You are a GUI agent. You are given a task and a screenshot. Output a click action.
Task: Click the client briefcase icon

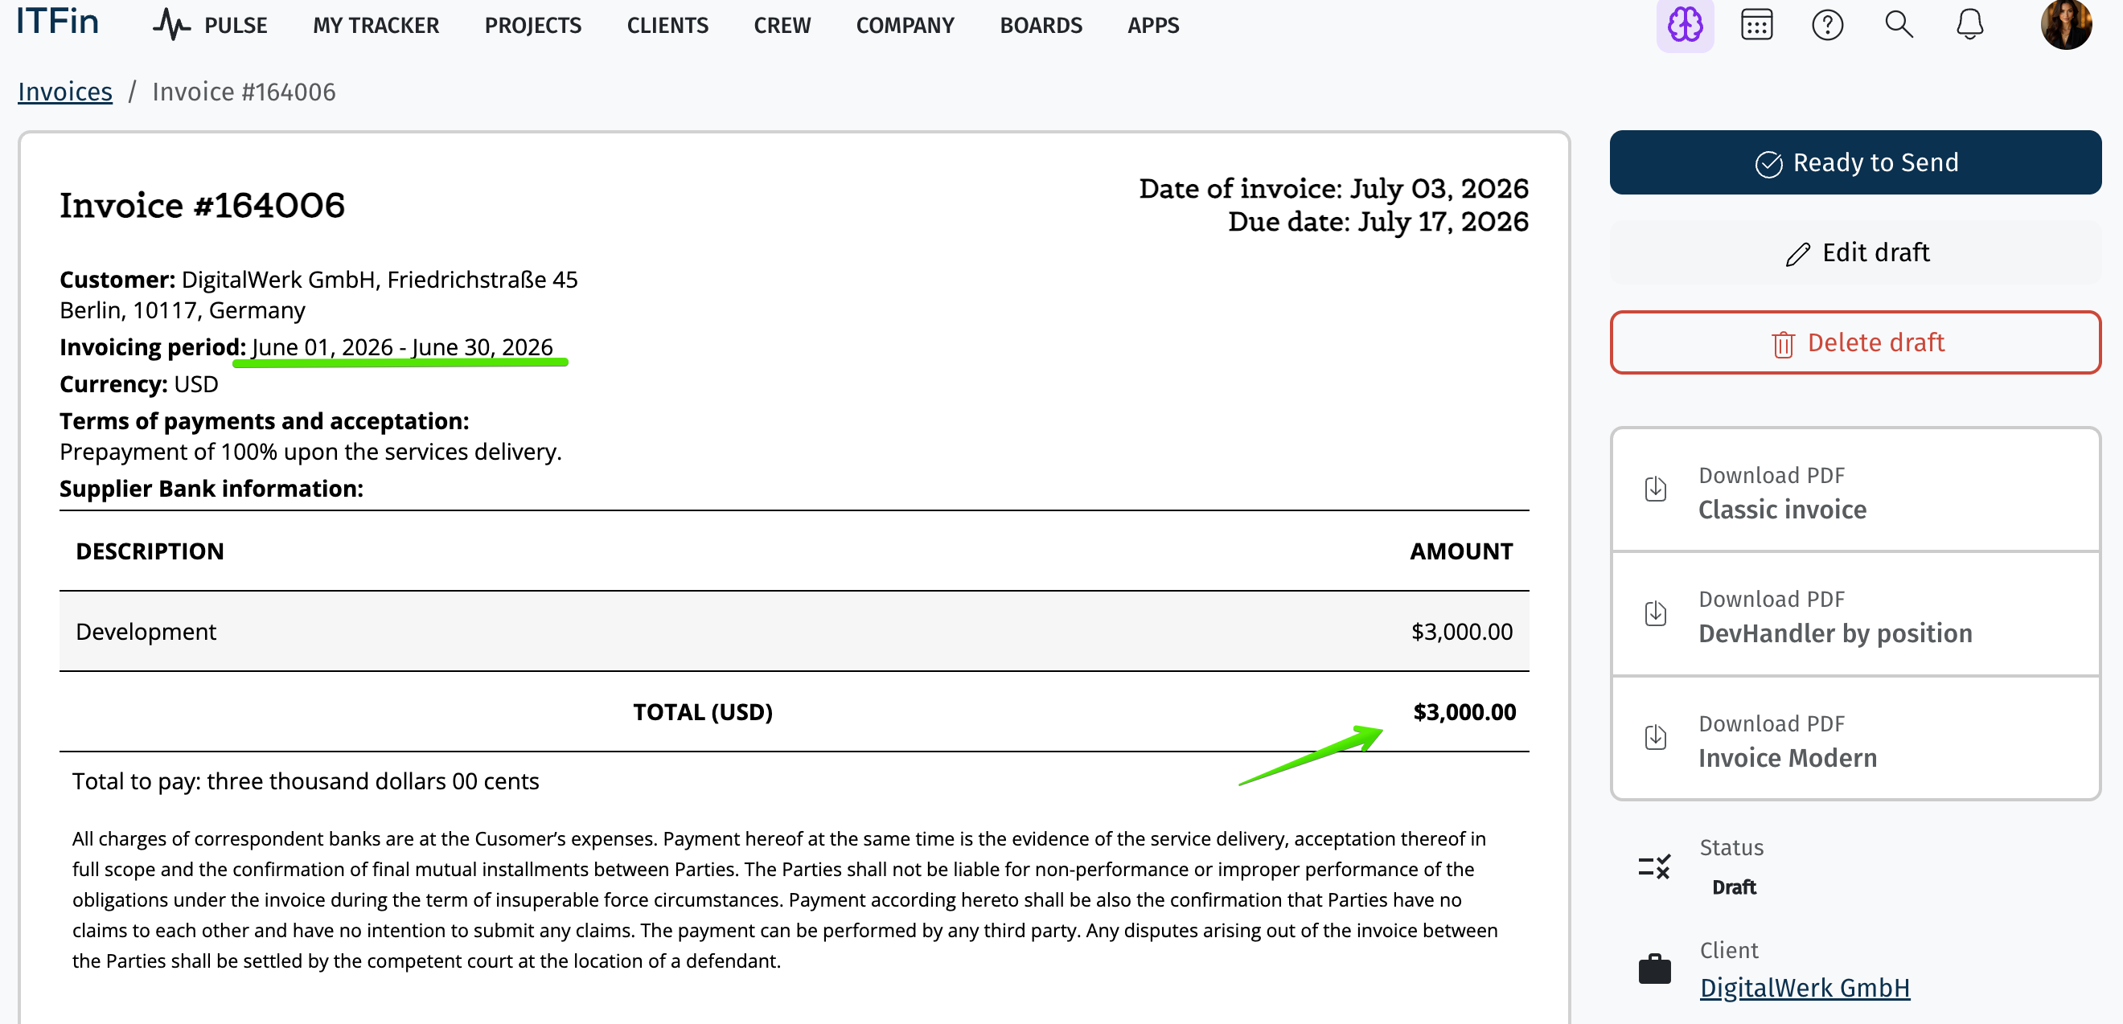tap(1654, 969)
